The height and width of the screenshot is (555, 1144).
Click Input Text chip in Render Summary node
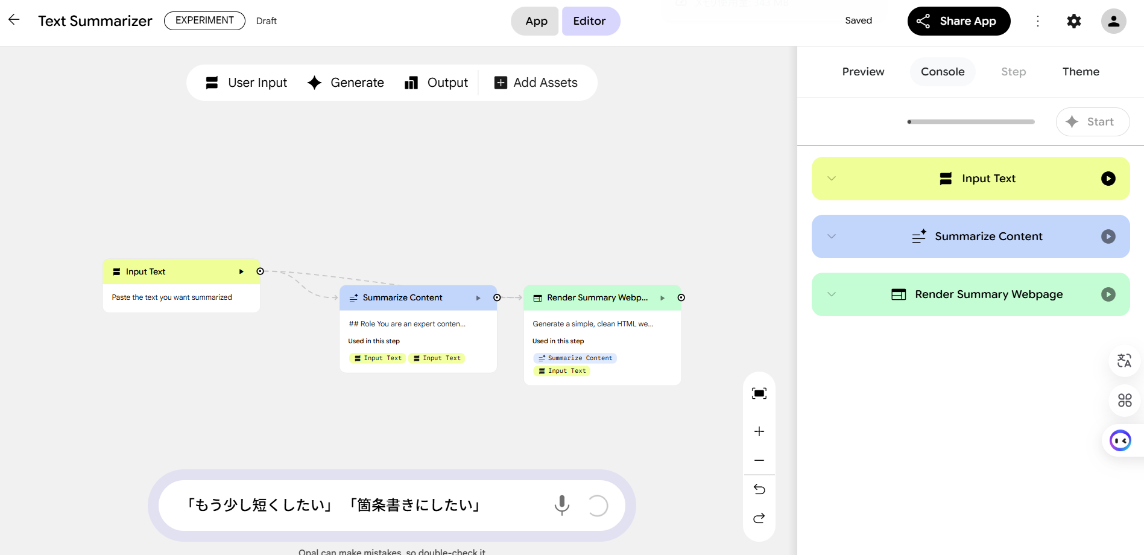pos(562,371)
